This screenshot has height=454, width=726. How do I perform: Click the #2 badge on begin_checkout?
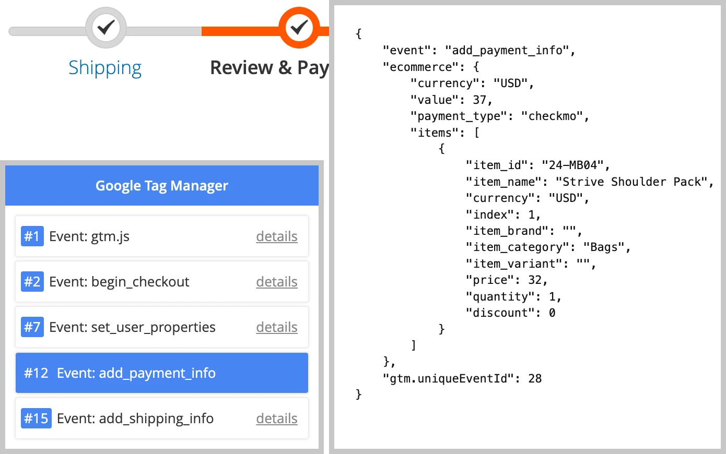pos(32,282)
